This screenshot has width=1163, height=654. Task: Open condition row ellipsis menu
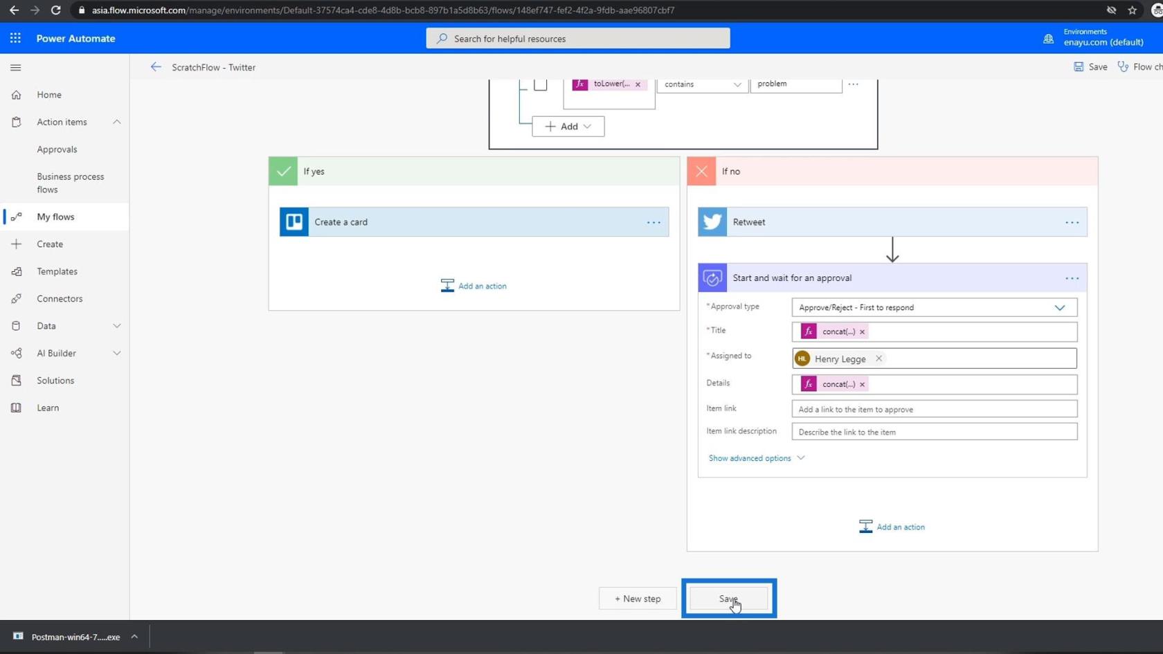coord(853,84)
